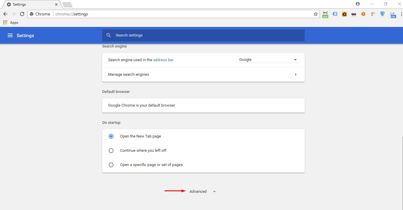
Task: Click the blue shield VPN extension icon
Action: [x=382, y=14]
